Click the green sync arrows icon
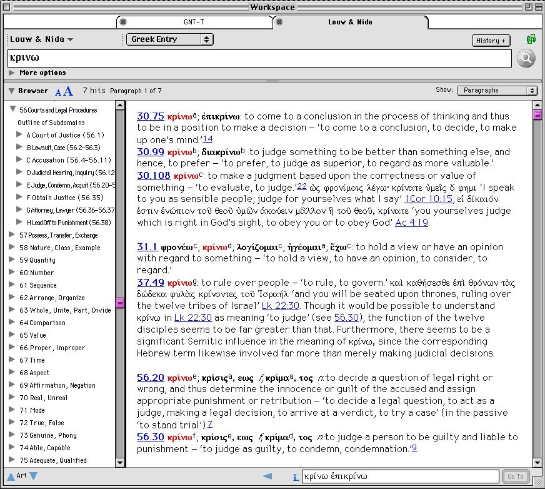The image size is (545, 489). (x=531, y=39)
